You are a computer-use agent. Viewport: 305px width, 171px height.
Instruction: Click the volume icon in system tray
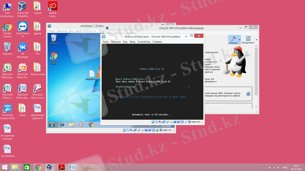click(278, 167)
